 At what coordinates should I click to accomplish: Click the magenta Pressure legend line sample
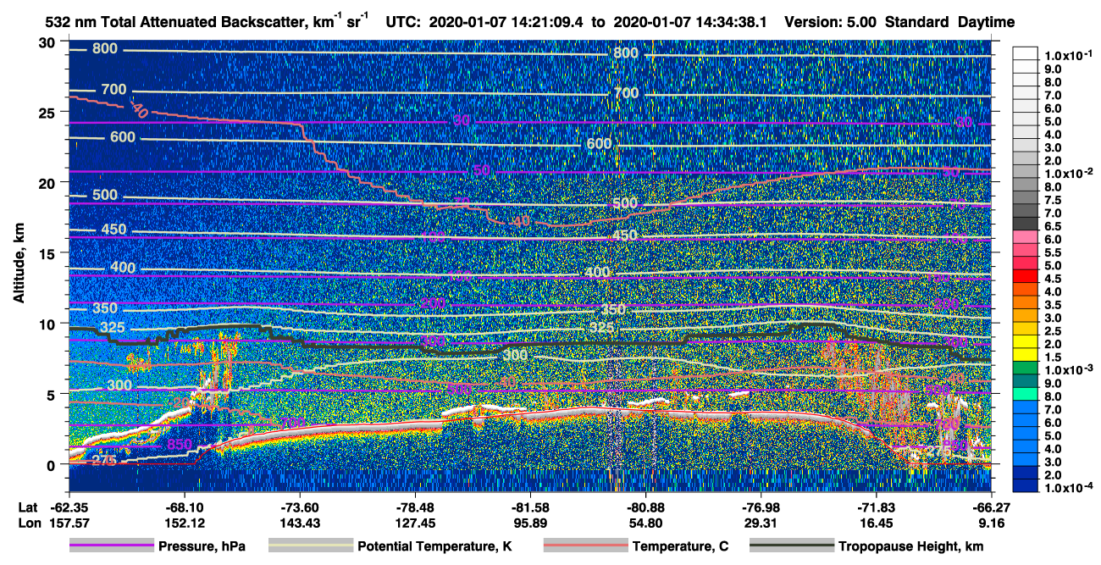click(111, 546)
